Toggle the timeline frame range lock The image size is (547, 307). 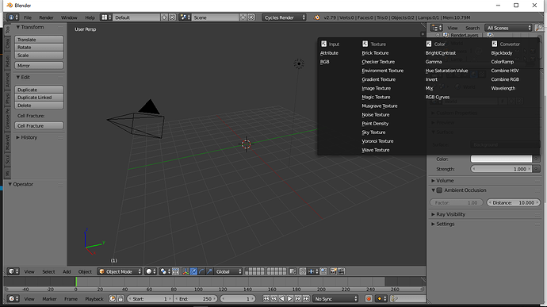120,298
